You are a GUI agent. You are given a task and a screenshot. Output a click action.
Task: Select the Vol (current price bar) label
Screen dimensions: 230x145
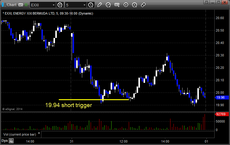[x=20, y=134]
